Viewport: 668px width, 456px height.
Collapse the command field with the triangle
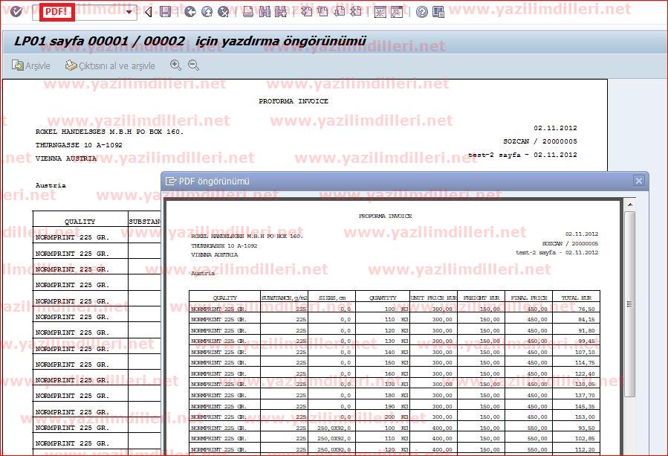pos(149,12)
